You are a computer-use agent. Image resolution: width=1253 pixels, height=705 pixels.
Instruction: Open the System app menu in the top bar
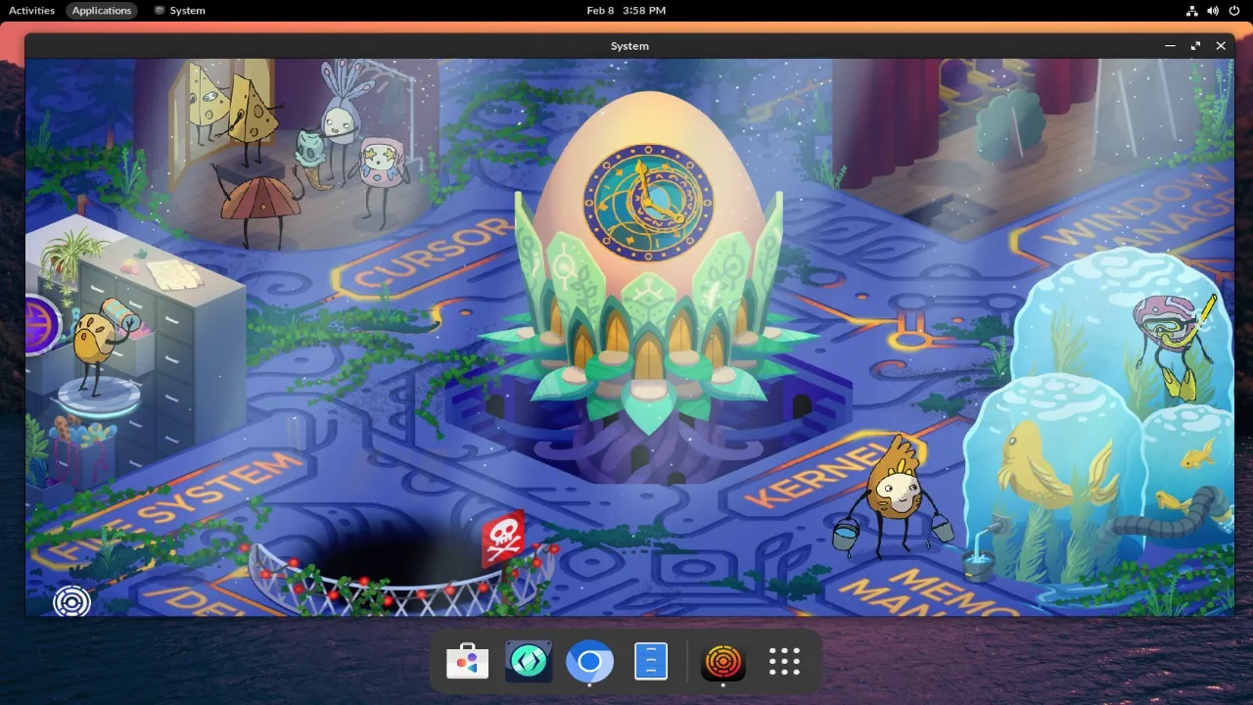(x=179, y=11)
